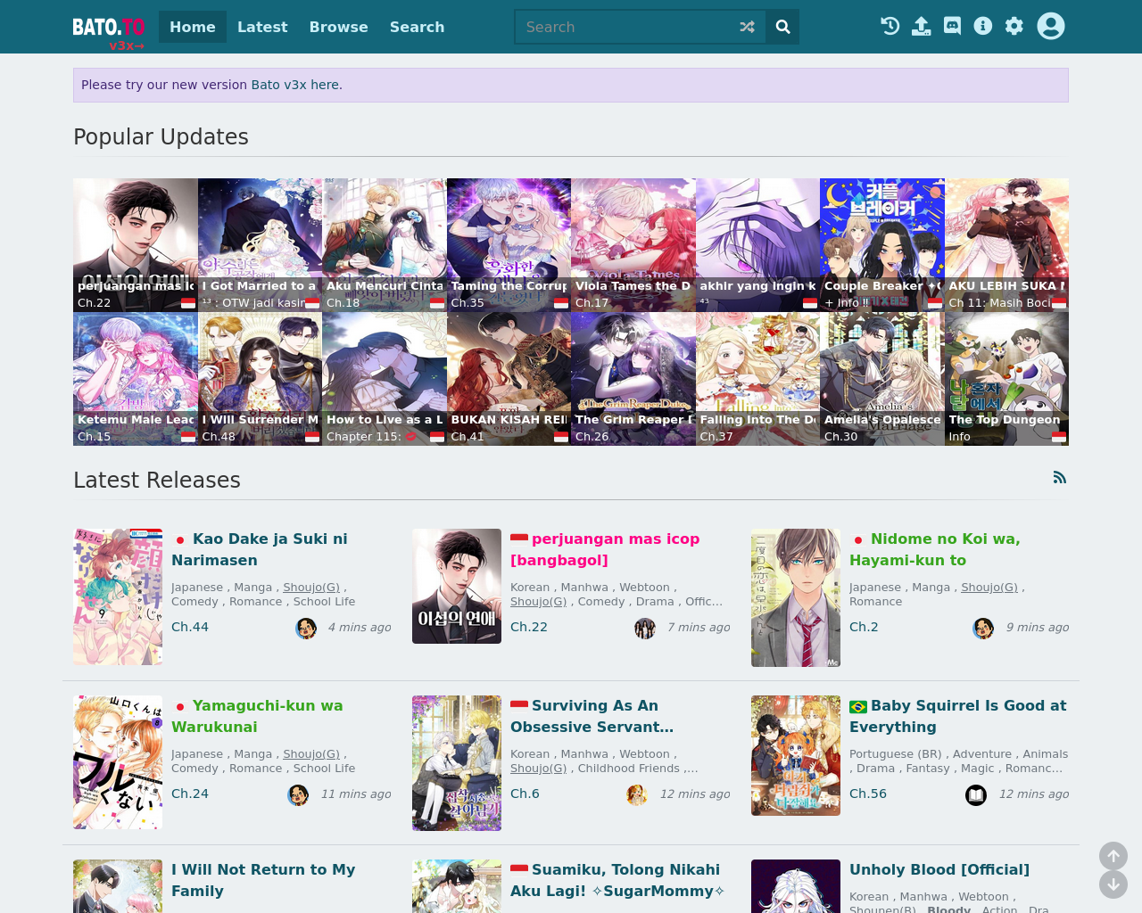Click the BATO.TO logo
This screenshot has height=913, width=1142.
(x=109, y=27)
